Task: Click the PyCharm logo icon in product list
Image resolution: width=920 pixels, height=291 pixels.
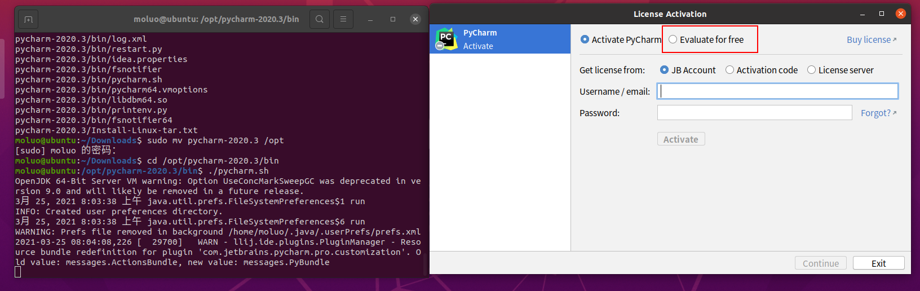Action: pyautogui.click(x=446, y=39)
